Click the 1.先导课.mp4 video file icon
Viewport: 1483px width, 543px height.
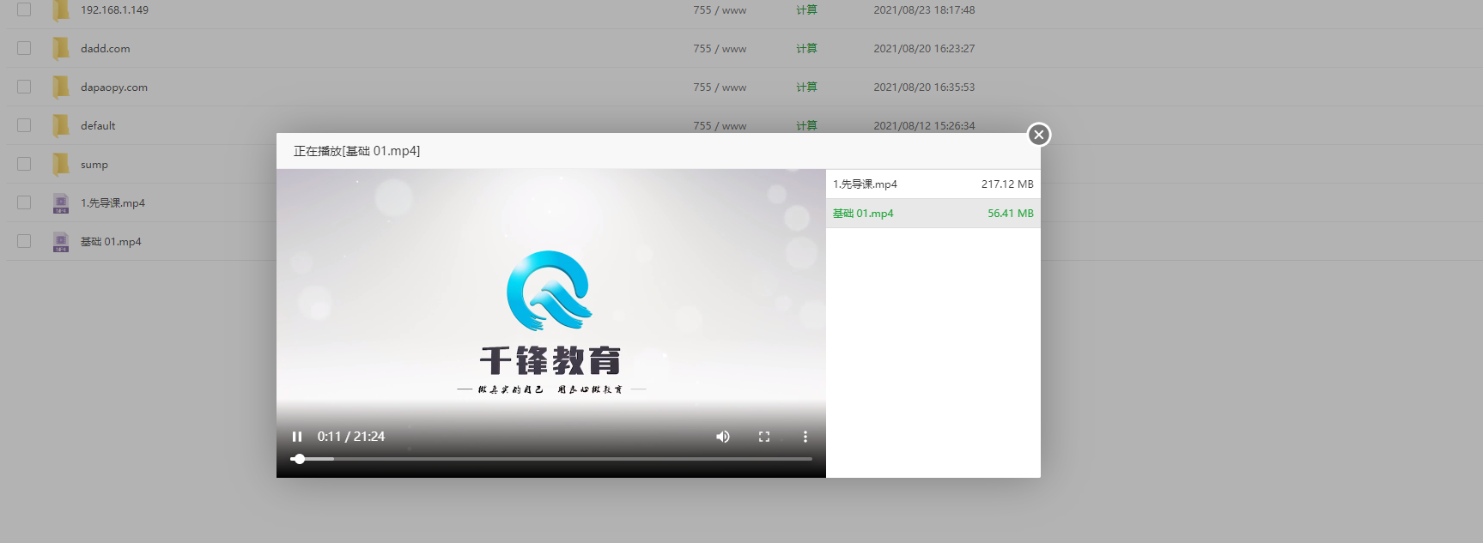tap(61, 203)
